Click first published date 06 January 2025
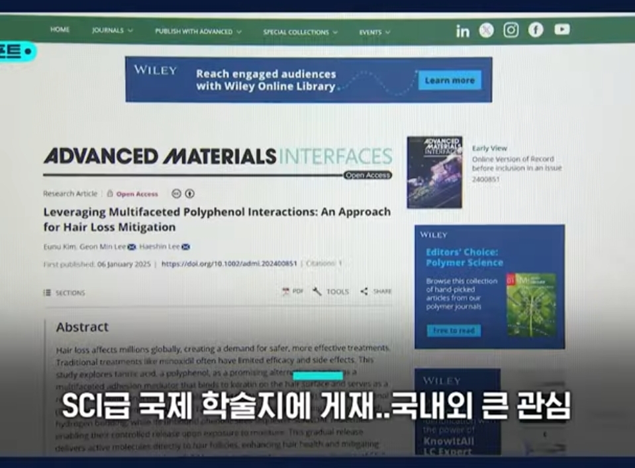This screenshot has height=468, width=635. pos(124,264)
